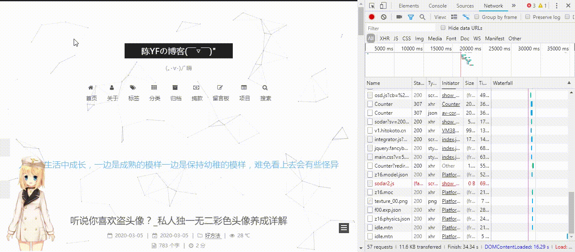Select the failed sodar2.js request row
The height and width of the screenshot is (252, 575).
pos(466,184)
